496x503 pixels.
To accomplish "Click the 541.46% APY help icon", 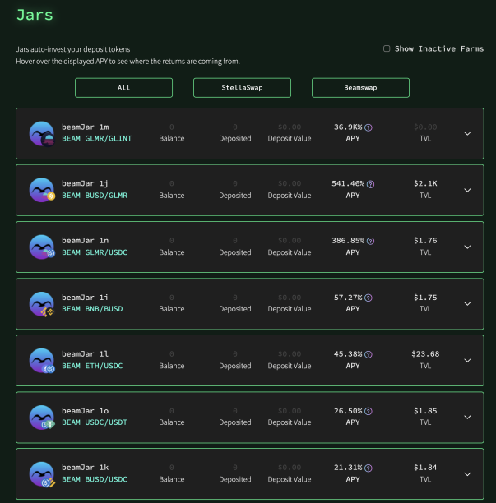I will click(370, 184).
